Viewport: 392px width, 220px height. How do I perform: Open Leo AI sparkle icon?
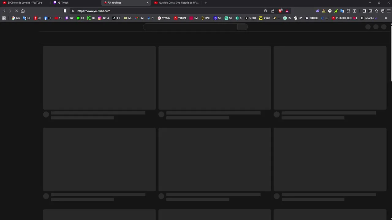point(376,11)
